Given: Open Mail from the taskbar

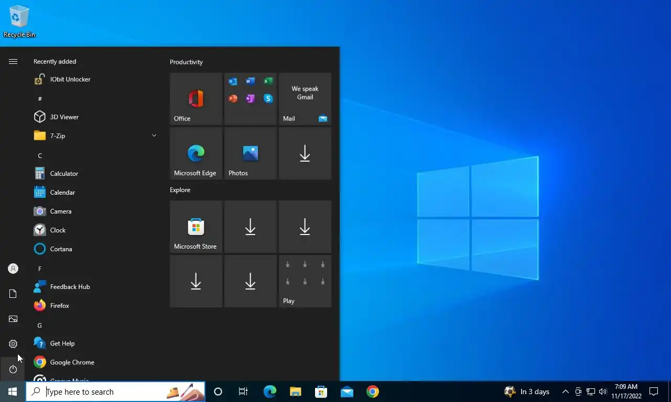Looking at the screenshot, I should [x=347, y=392].
